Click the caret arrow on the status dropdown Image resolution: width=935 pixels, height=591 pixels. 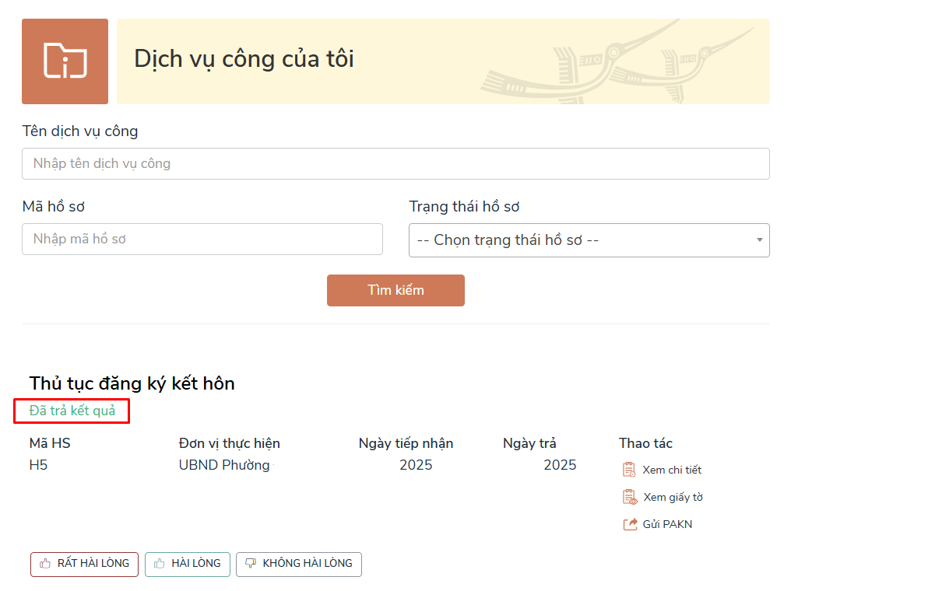[x=758, y=240]
